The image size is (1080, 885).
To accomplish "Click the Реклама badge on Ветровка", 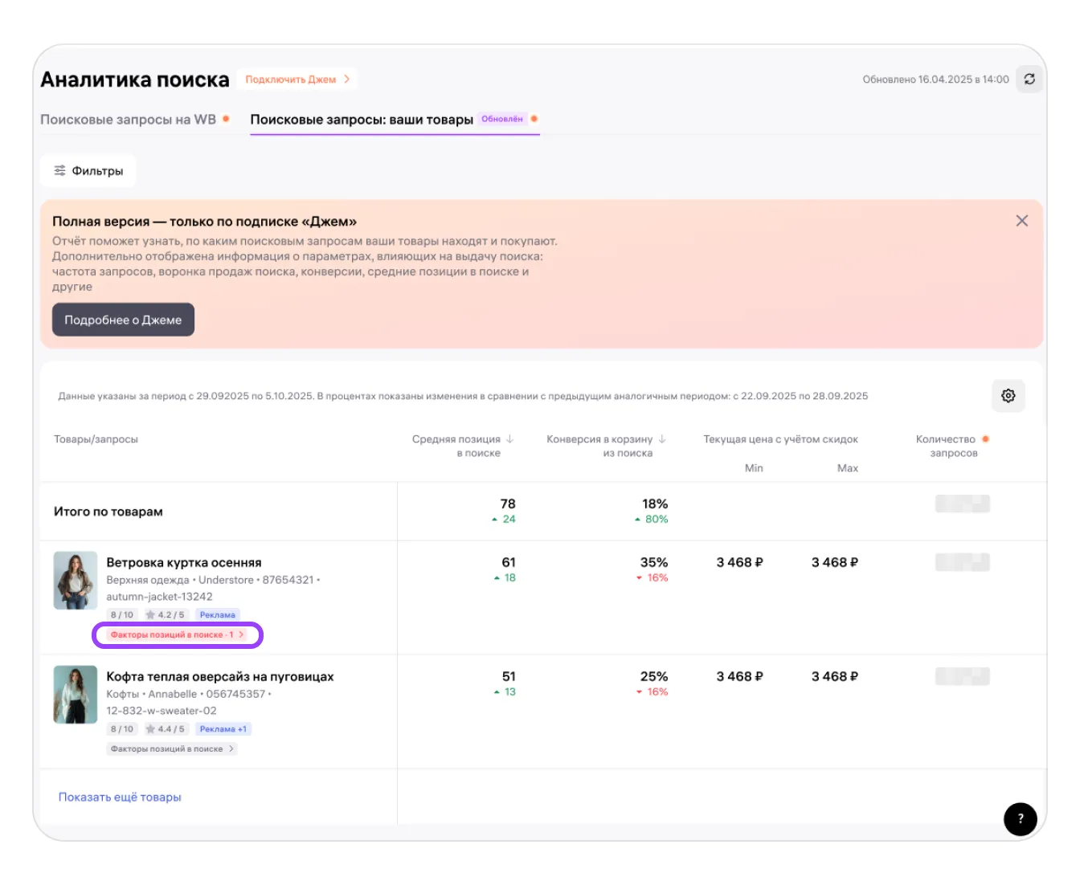I will 217,615.
